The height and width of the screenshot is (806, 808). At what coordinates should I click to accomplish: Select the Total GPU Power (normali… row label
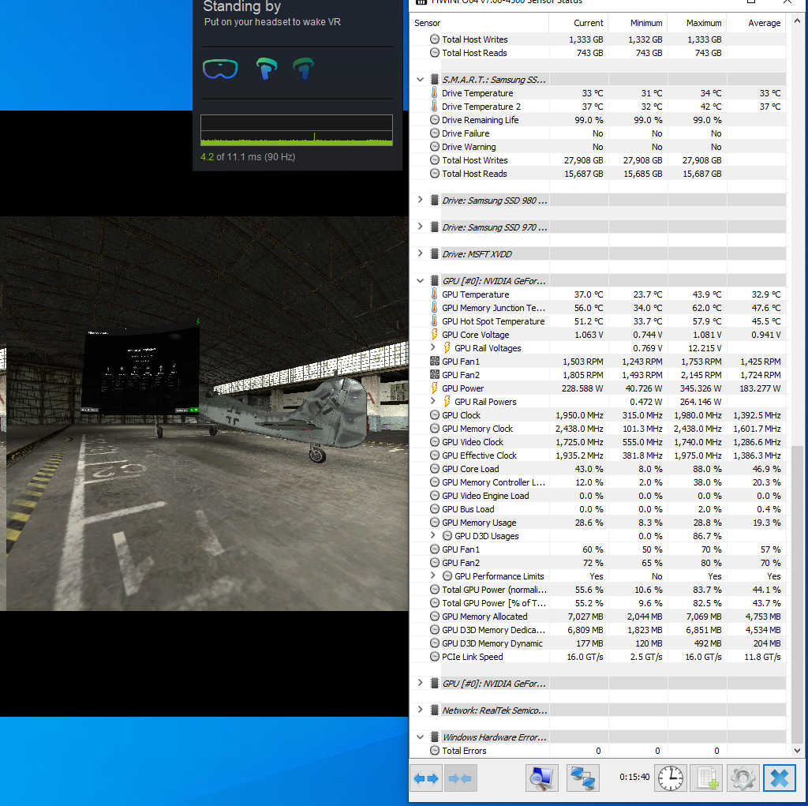494,590
